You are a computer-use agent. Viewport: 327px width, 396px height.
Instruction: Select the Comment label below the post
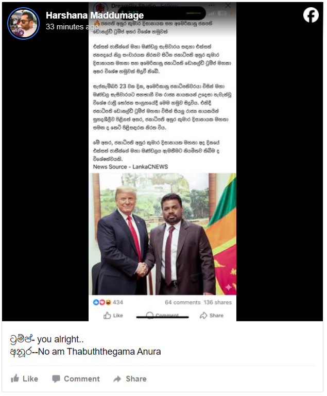82,378
